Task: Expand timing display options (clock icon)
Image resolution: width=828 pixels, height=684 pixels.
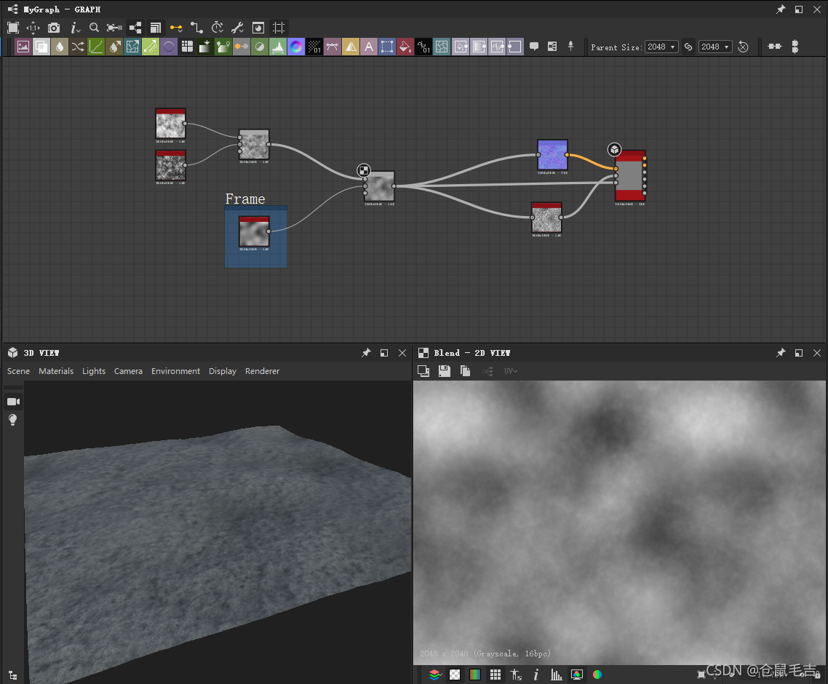Action: 217,28
